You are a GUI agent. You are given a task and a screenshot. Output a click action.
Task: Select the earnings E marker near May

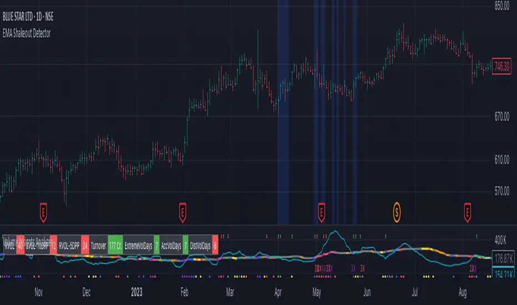[322, 213]
